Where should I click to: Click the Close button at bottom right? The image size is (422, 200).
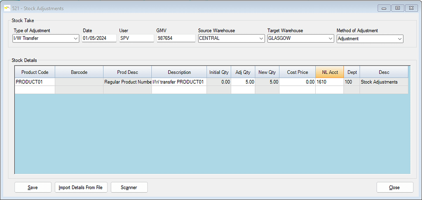click(x=394, y=187)
